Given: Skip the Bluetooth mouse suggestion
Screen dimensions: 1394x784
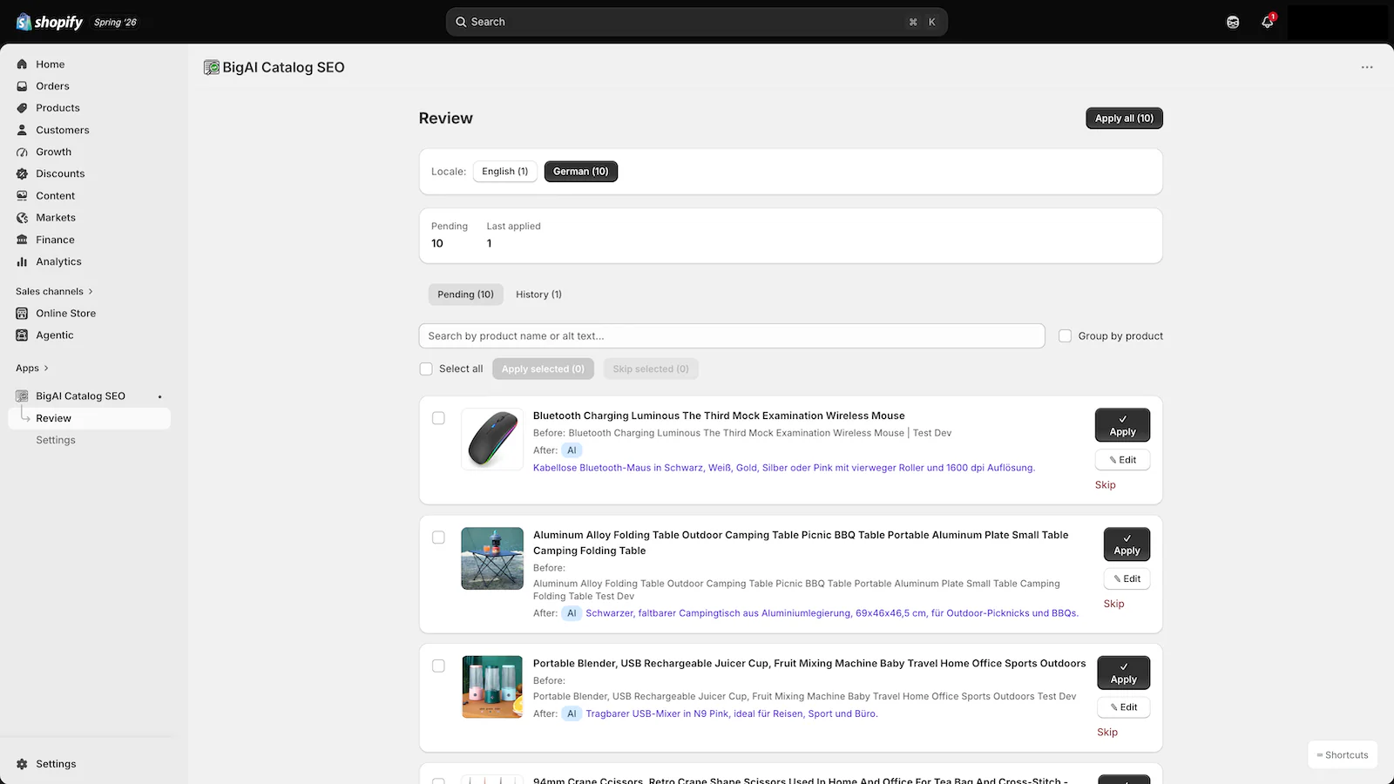Looking at the screenshot, I should click(x=1105, y=485).
